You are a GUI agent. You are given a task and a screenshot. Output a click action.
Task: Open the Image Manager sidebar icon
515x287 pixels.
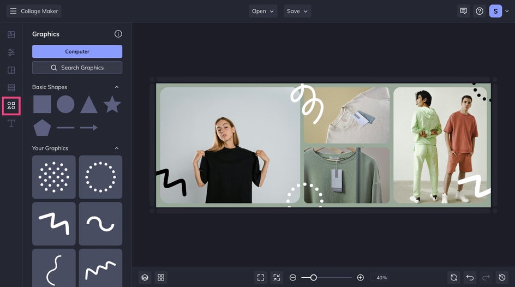coord(11,34)
